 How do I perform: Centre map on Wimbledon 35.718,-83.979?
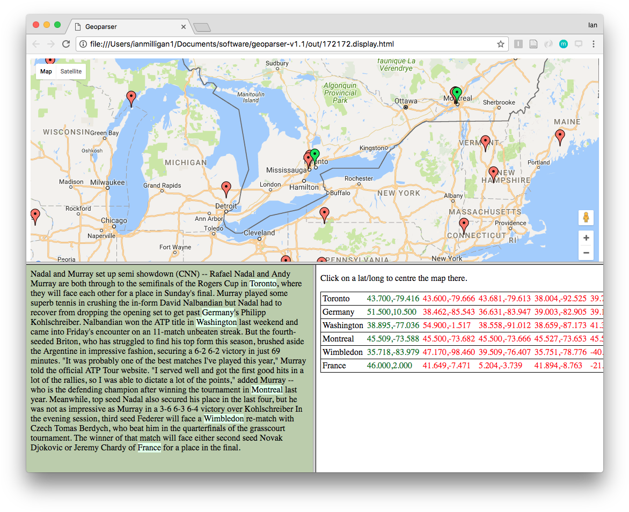tap(393, 352)
